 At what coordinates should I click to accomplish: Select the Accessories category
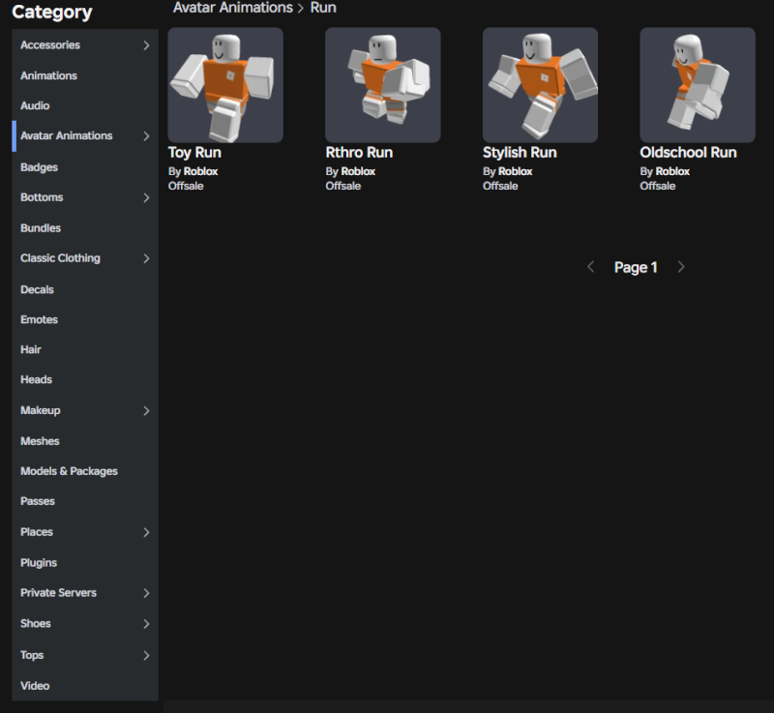pyautogui.click(x=85, y=45)
